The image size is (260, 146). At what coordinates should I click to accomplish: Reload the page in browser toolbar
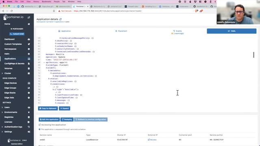(x=12, y=11)
